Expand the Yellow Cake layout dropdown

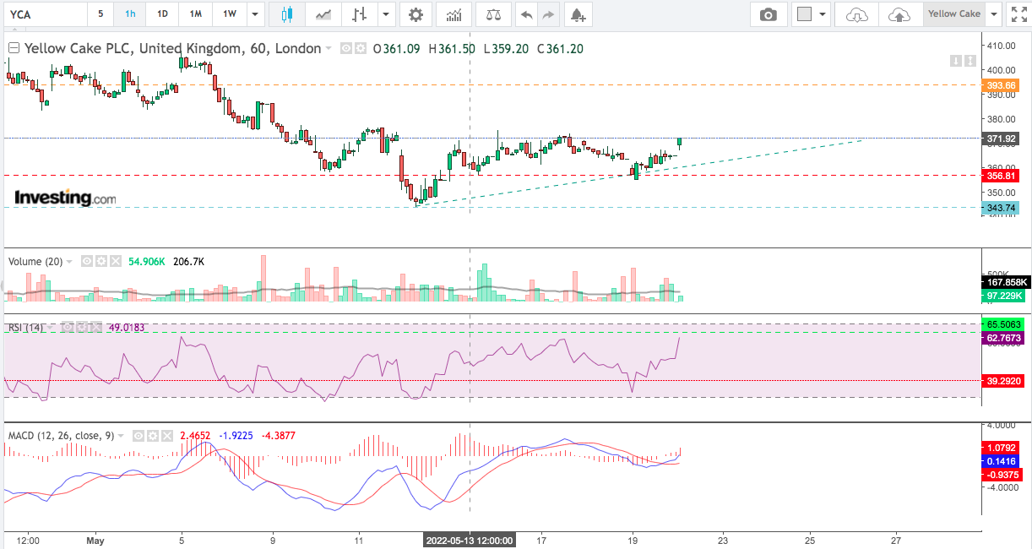coord(994,14)
